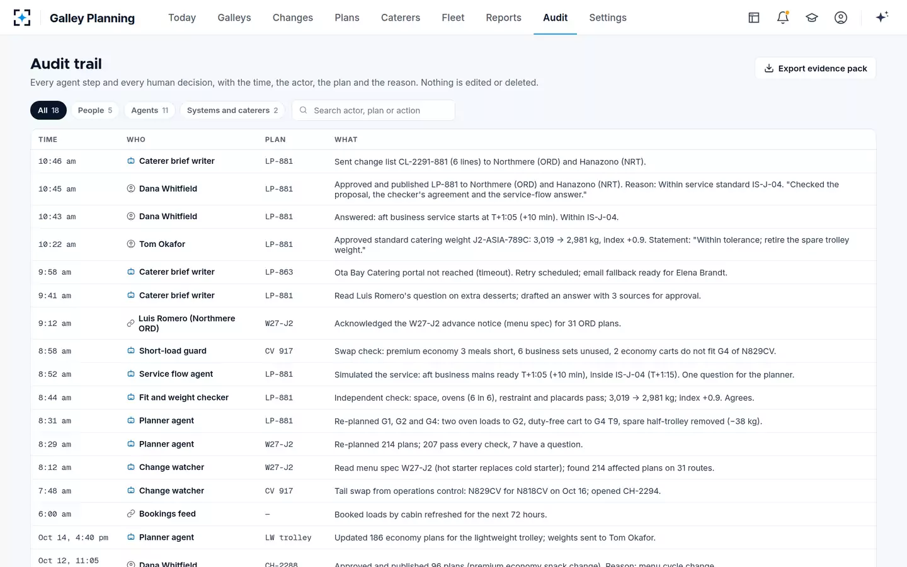
Task: Open the Reports tab
Action: pyautogui.click(x=504, y=18)
